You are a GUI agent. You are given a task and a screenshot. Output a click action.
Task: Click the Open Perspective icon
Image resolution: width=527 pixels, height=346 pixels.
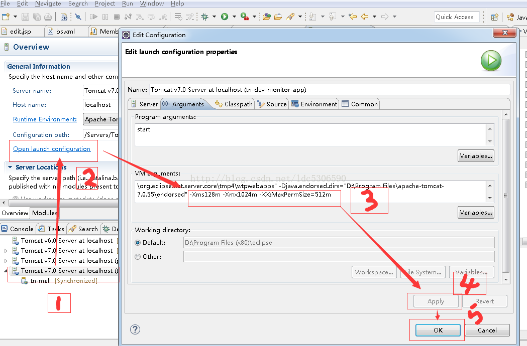(494, 17)
